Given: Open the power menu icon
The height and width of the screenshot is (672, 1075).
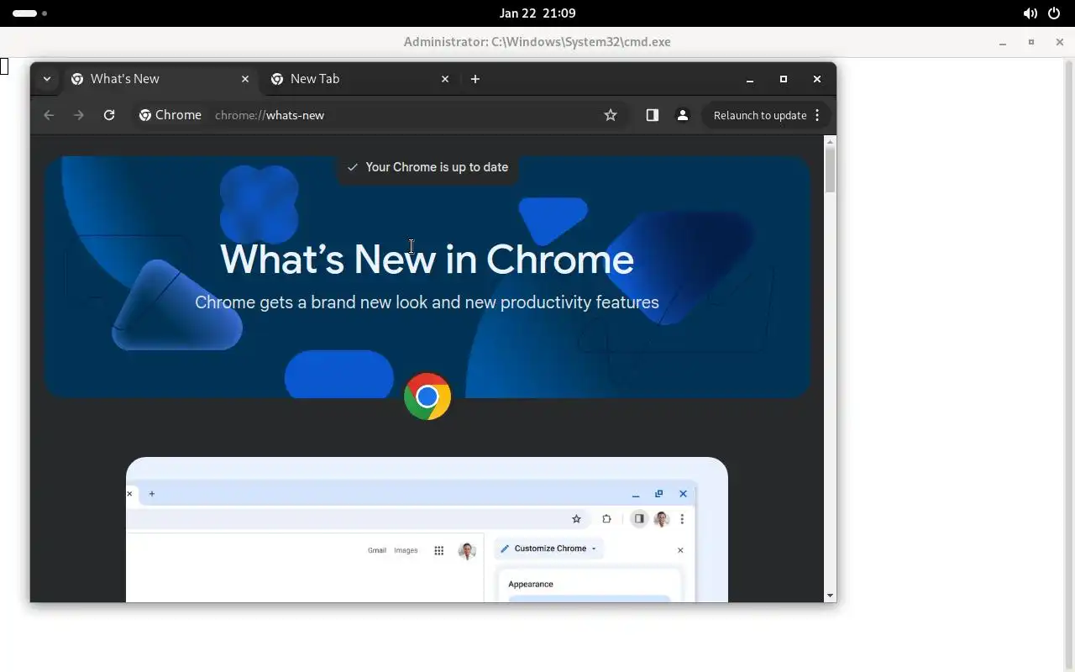Looking at the screenshot, I should tap(1054, 13).
